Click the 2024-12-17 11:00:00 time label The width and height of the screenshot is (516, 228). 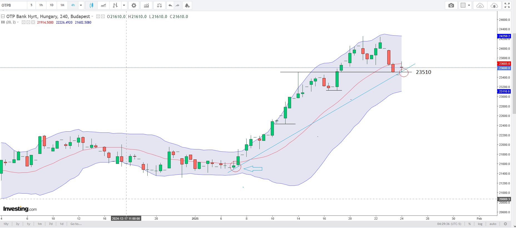(x=126, y=219)
